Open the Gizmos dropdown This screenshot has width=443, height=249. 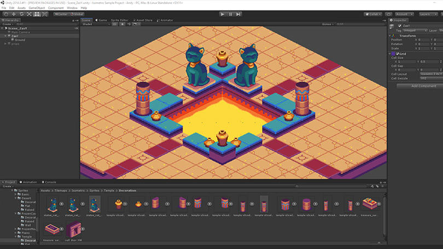[328, 24]
